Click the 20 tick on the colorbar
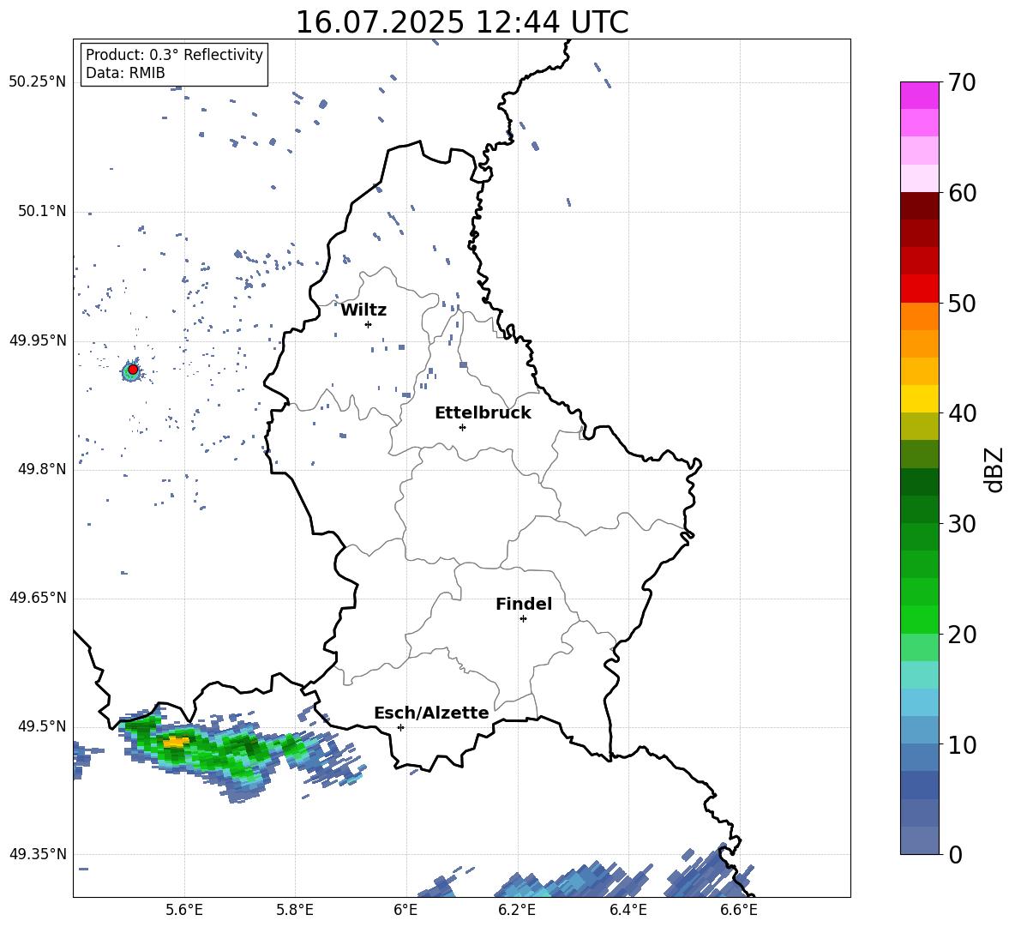Viewport: 1015px width, 927px height. point(962,634)
